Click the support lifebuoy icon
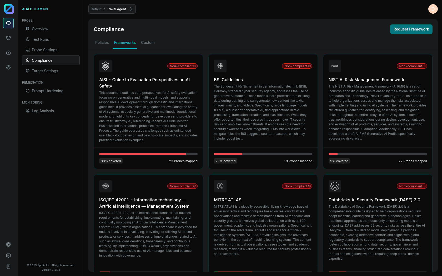The width and height of the screenshot is (442, 276). (8, 244)
